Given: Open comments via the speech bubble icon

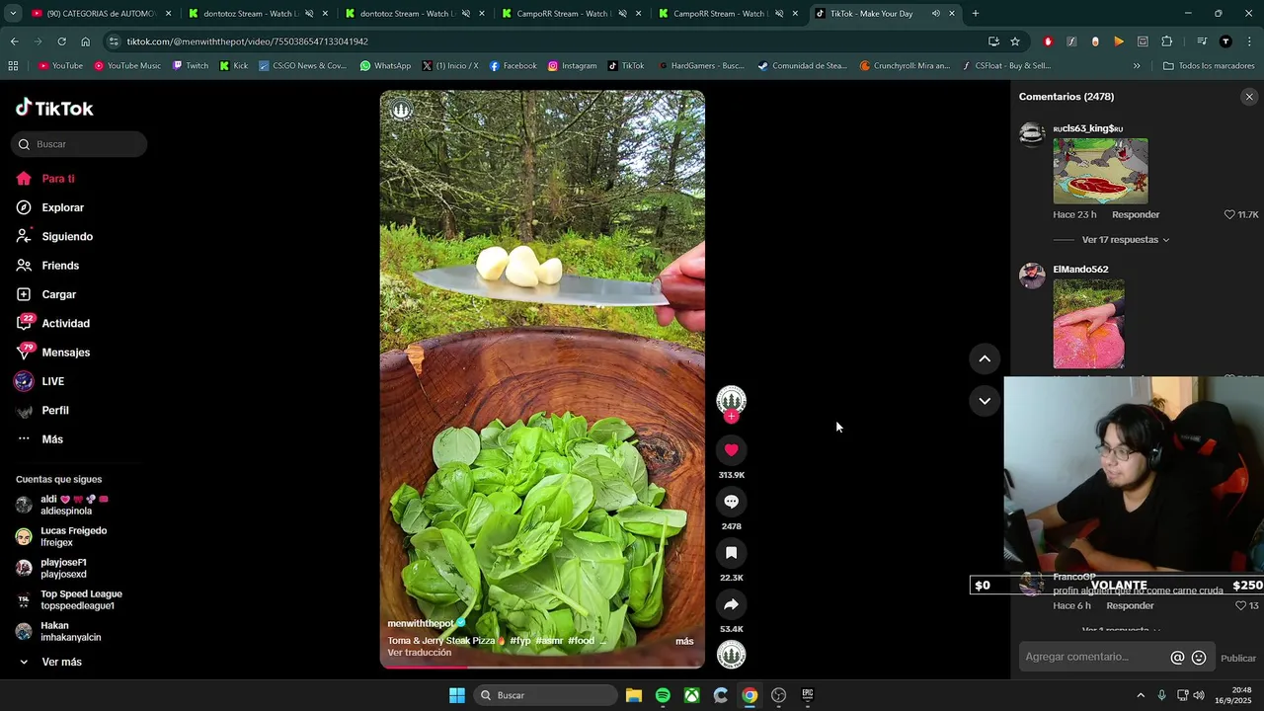Looking at the screenshot, I should click(731, 502).
